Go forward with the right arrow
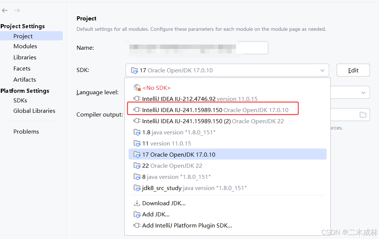The width and height of the screenshot is (379, 239). pos(17,10)
